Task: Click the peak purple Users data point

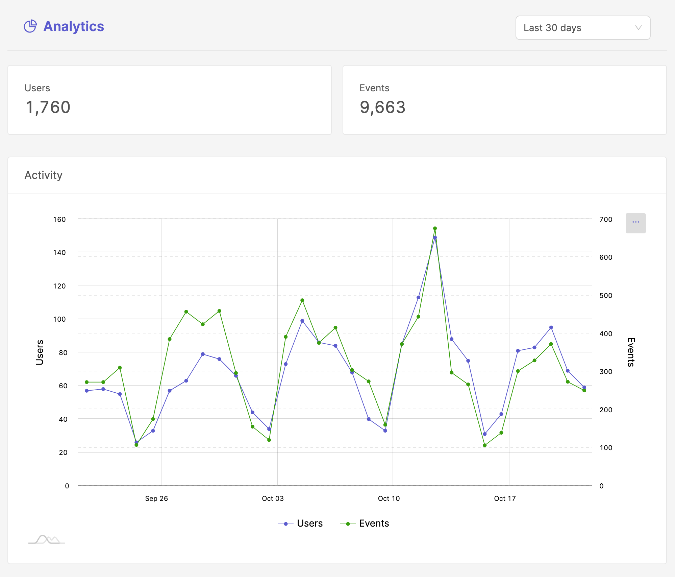Action: [435, 237]
